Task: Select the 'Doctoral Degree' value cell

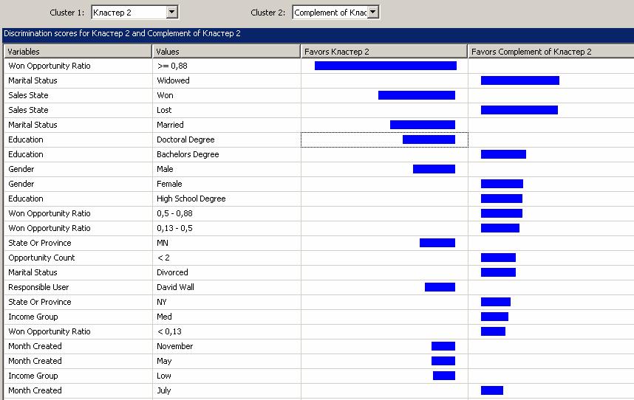Action: point(227,139)
